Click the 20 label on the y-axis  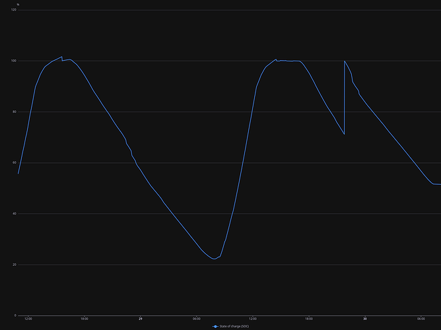[x=14, y=264]
